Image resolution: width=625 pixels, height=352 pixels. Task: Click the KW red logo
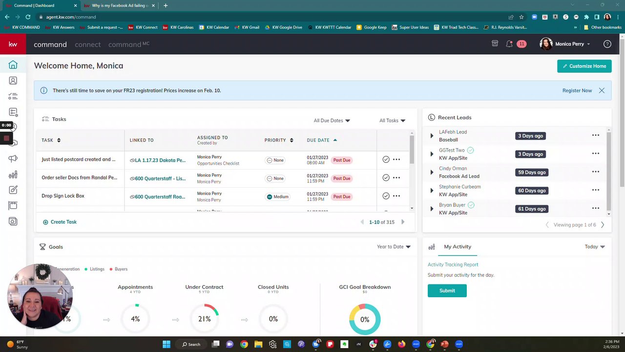click(x=13, y=44)
